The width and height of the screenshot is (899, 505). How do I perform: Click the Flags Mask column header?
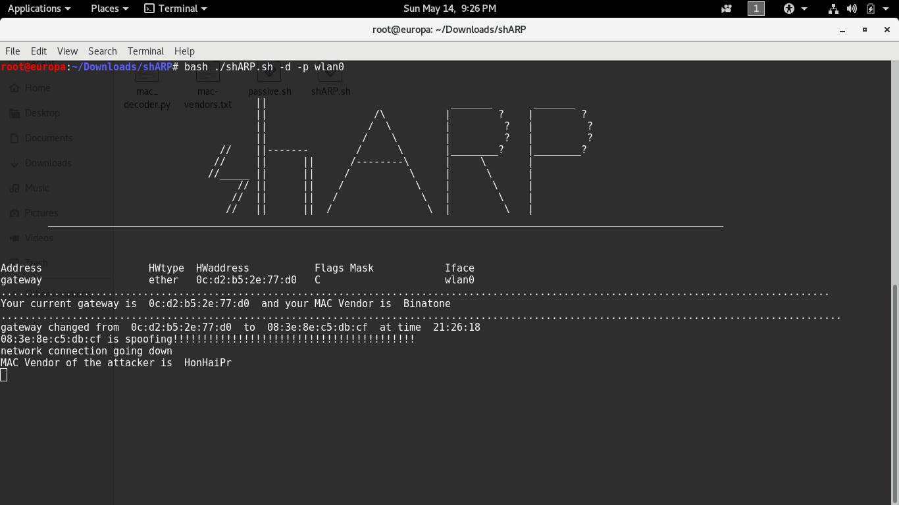click(344, 268)
